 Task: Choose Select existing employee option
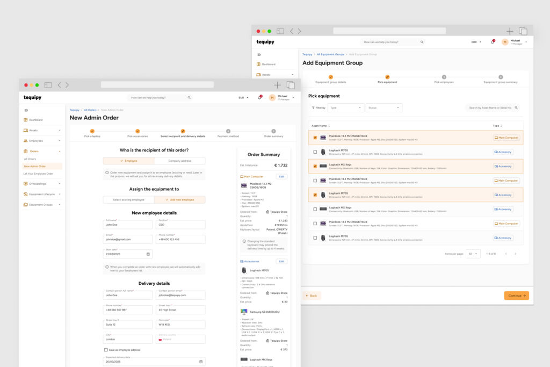pos(129,200)
